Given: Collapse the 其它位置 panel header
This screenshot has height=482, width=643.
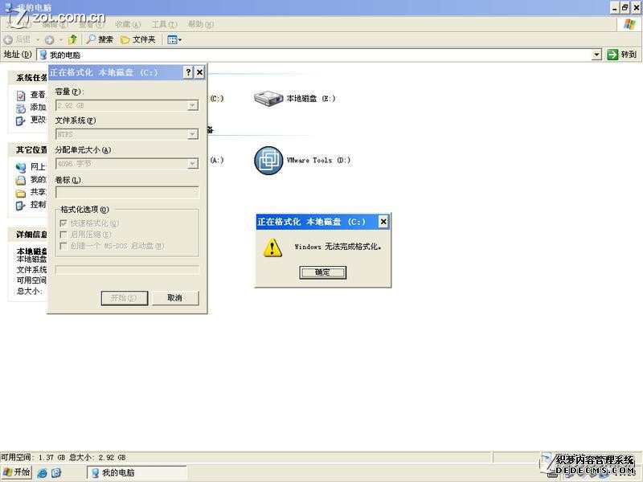Looking at the screenshot, I should point(28,150).
